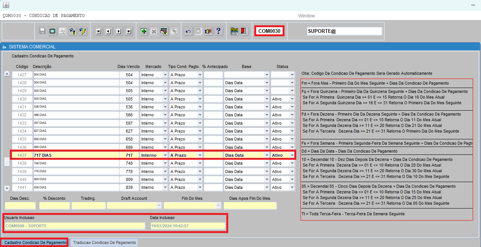Viewport: 481px width, 247px height.
Task: Switch to Traducao Condicao De Pagamento tab
Action: click(x=104, y=242)
